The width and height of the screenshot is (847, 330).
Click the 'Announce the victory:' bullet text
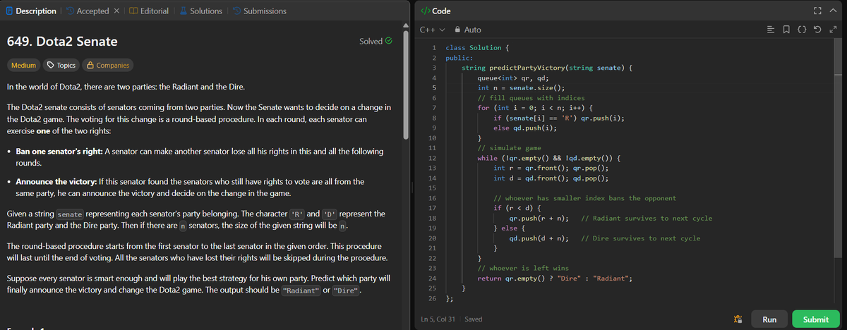[55, 182]
